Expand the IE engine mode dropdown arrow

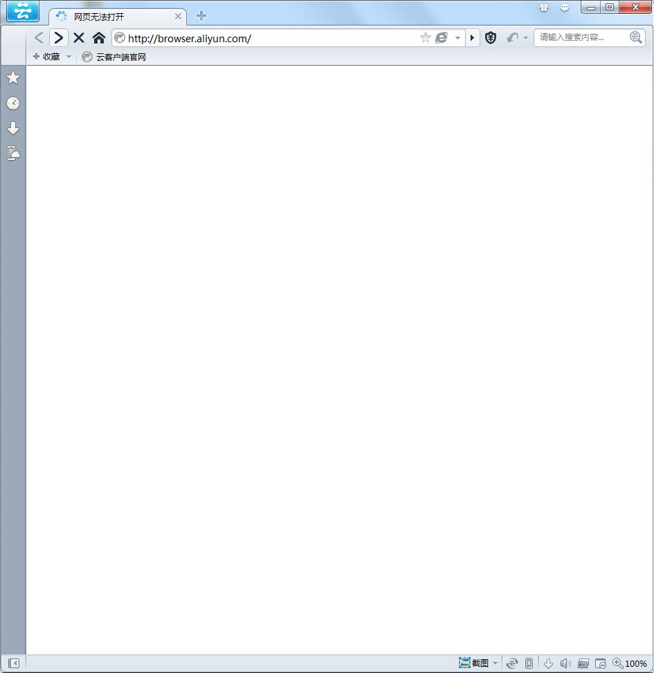click(457, 38)
